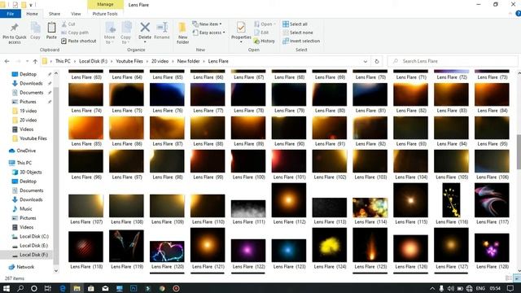Select Lens Flare (117) swirl thumbnail
This screenshot has height=293, width=521.
(x=492, y=200)
